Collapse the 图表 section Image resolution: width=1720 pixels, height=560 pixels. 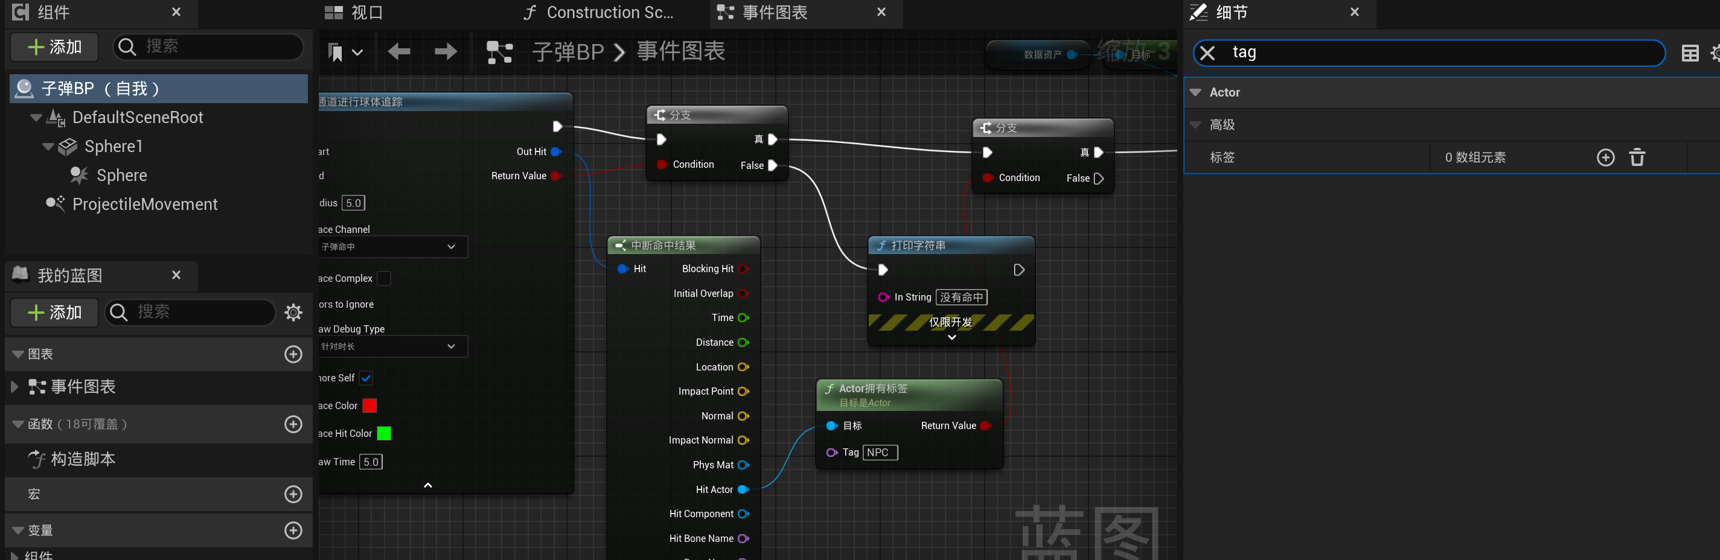(x=18, y=354)
